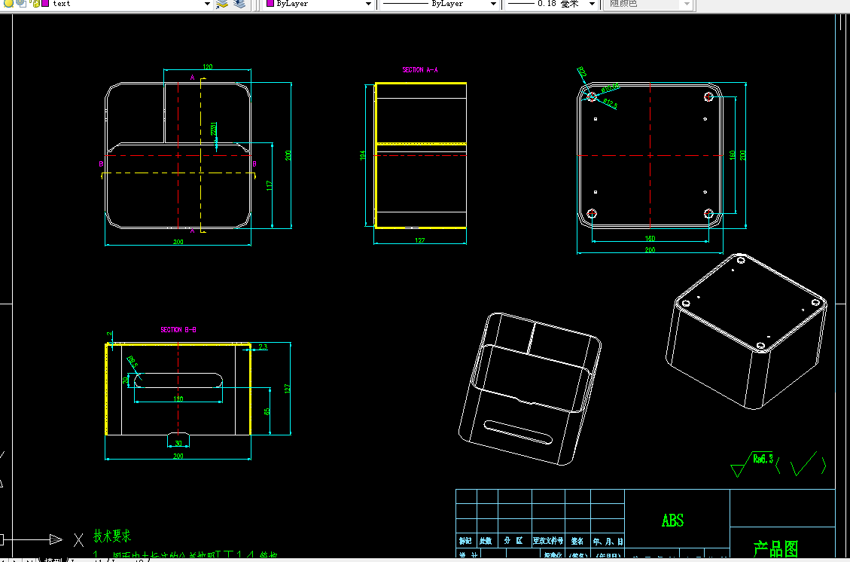This screenshot has height=562, width=850.
Task: Select the horizontal 160 hole-spacing dimension
Action: point(650,238)
